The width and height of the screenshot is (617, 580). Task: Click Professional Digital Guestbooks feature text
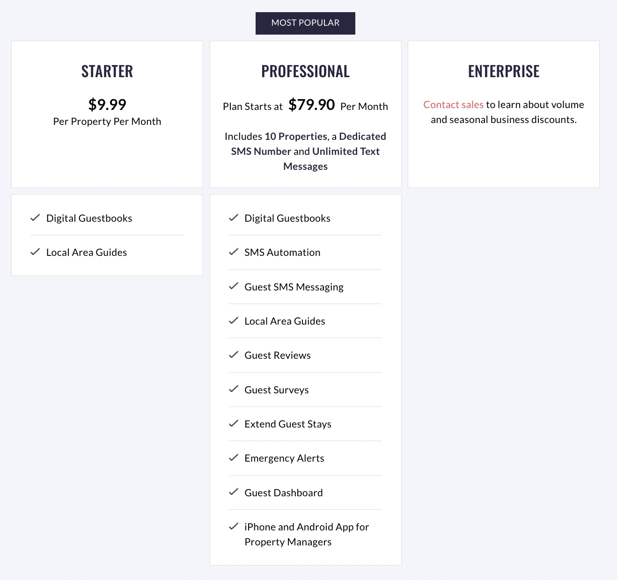click(287, 218)
